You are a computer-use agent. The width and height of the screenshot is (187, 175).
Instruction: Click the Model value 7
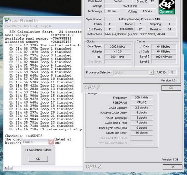pyautogui.click(x=140, y=24)
